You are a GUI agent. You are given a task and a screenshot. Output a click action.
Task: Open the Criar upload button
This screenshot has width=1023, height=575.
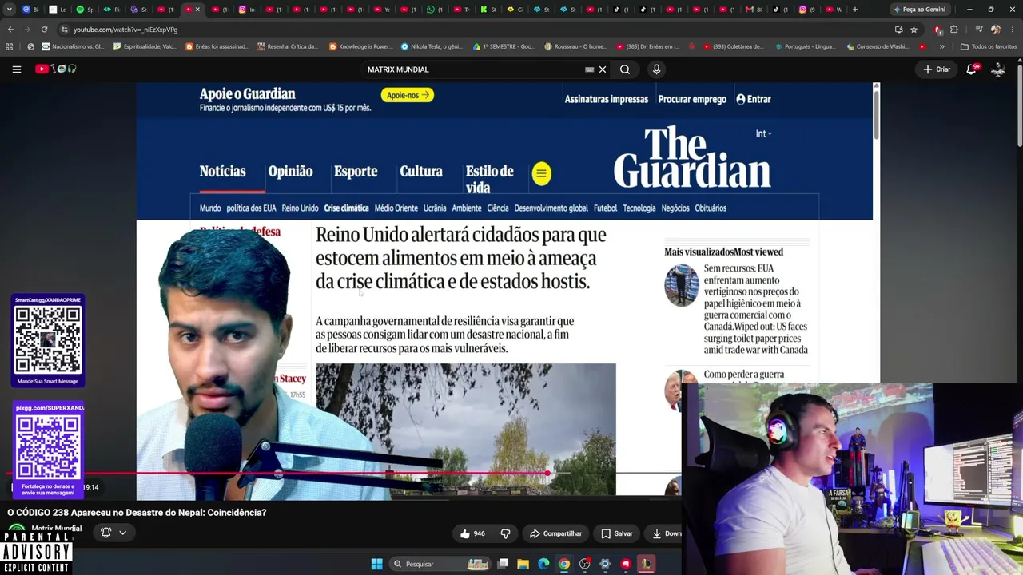click(x=937, y=69)
